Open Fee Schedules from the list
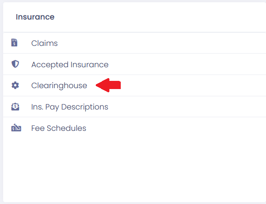 [x=134, y=128]
